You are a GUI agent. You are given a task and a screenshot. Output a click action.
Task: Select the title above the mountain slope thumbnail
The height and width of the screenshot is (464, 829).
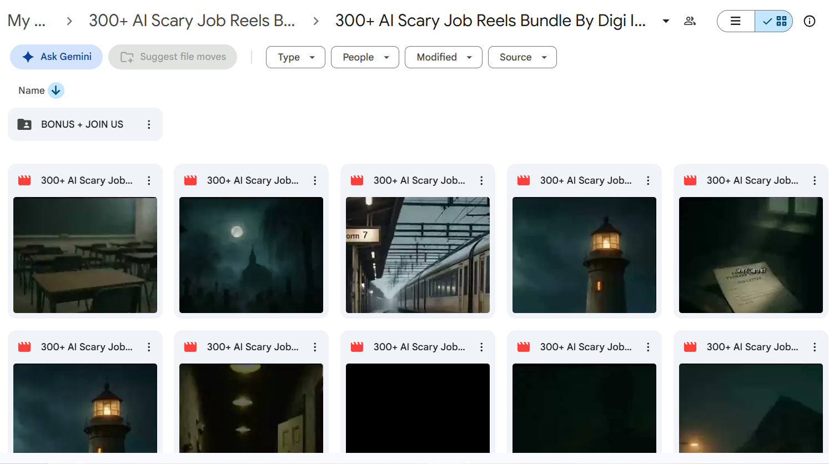click(x=752, y=347)
